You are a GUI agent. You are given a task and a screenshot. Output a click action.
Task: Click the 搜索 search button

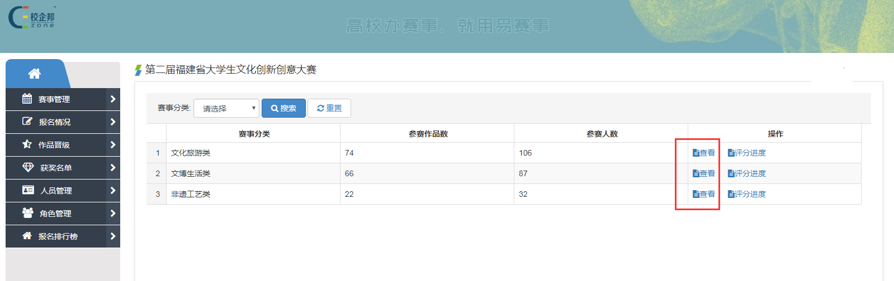pyautogui.click(x=283, y=108)
